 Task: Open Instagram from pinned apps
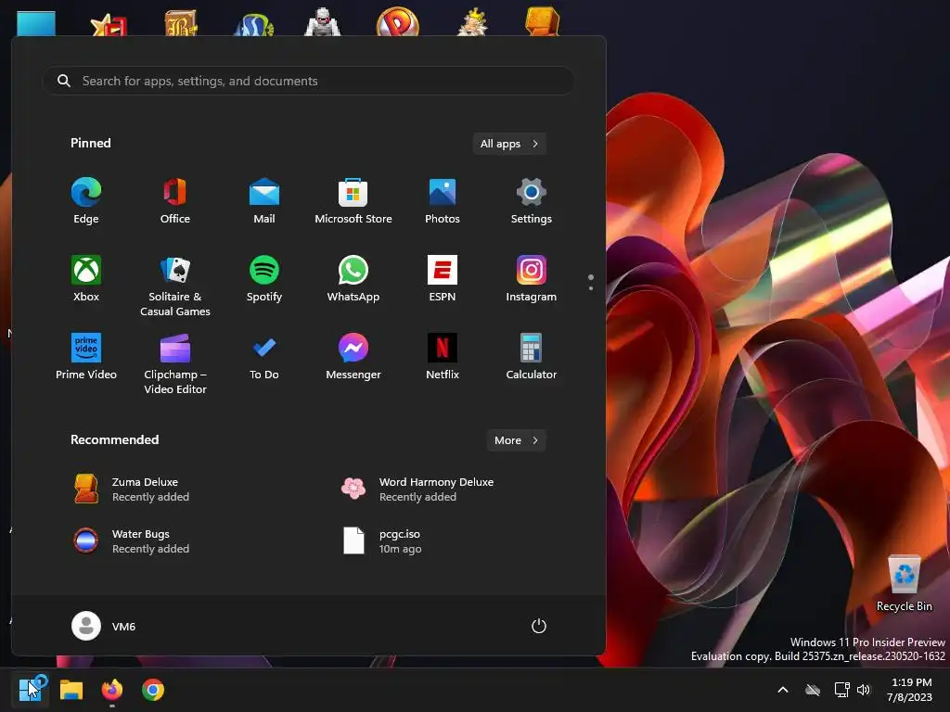click(x=532, y=279)
